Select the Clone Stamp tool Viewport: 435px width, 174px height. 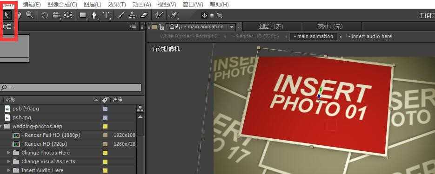[132, 15]
